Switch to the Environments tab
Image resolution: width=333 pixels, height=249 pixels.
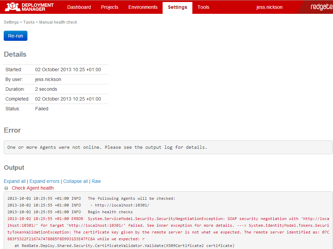click(143, 7)
